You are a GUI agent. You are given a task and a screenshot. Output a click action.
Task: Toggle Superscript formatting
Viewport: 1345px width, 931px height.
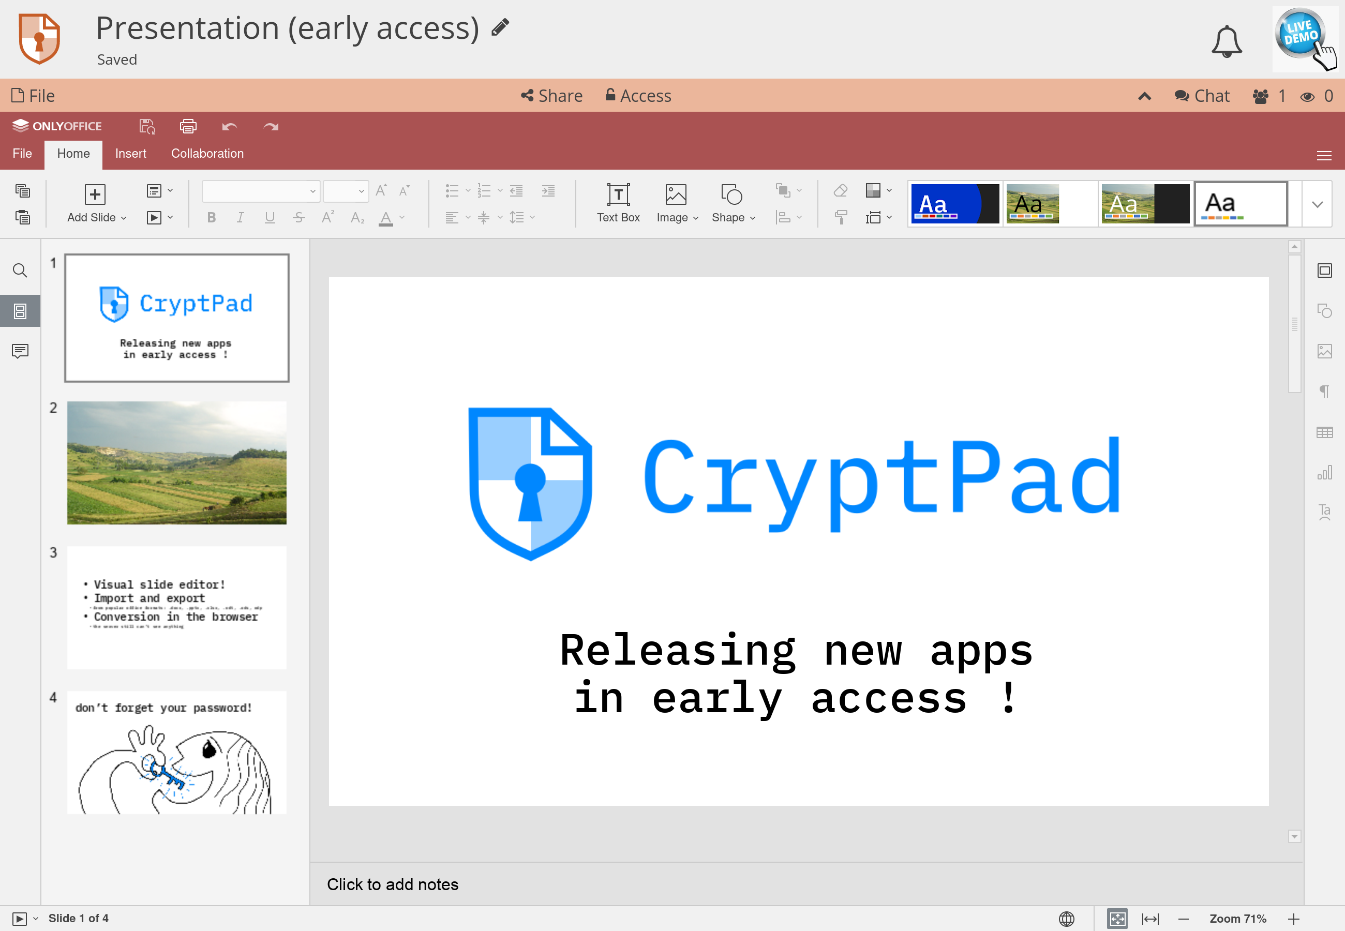pyautogui.click(x=328, y=217)
